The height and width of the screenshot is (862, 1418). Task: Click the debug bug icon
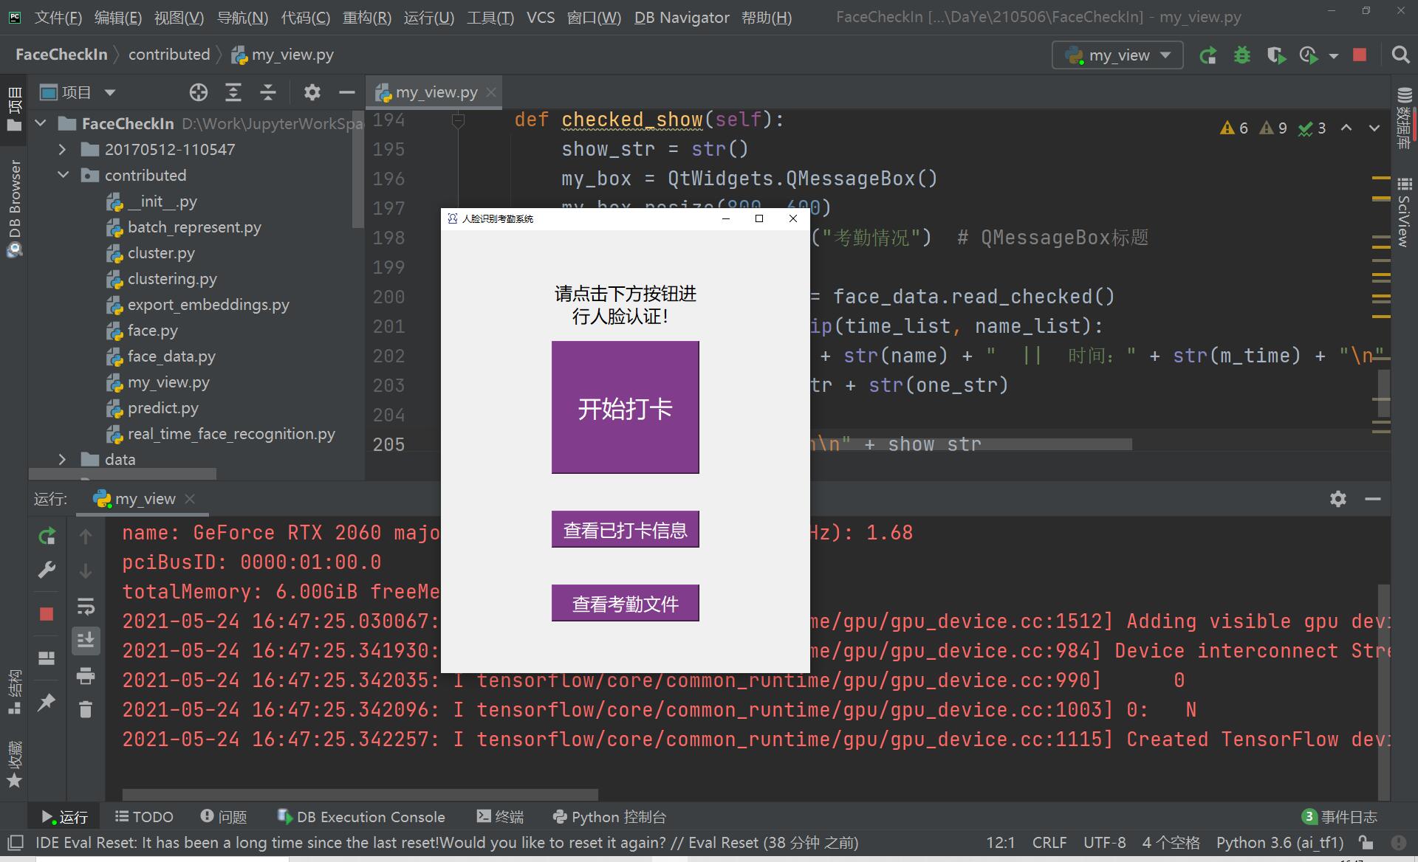tap(1242, 55)
